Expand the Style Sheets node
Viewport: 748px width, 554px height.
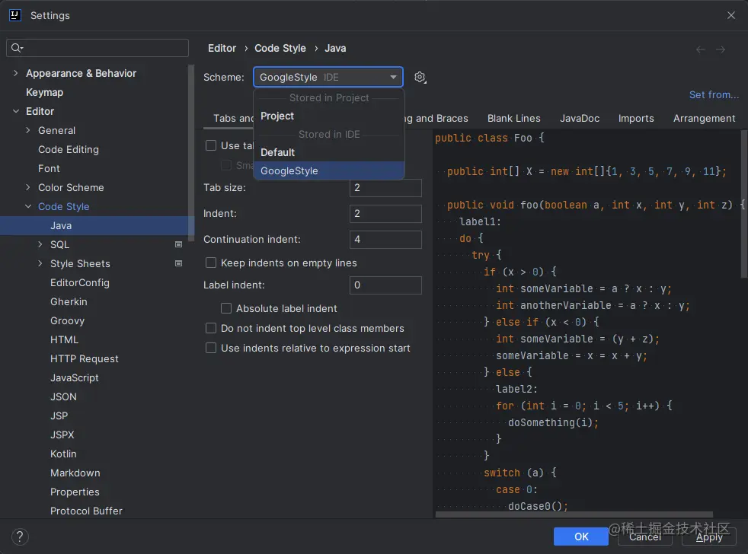pos(40,263)
